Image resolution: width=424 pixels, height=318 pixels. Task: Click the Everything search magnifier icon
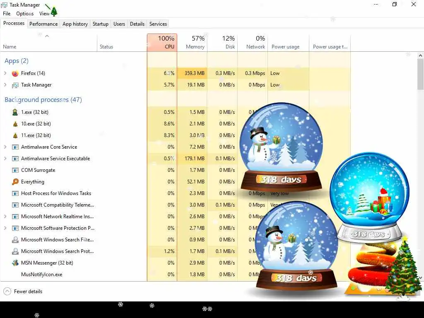(15, 182)
